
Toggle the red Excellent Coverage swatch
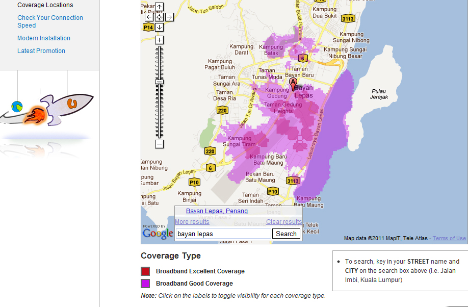pos(145,271)
